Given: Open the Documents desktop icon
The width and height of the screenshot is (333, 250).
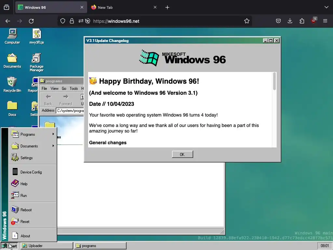Looking at the screenshot, I should [12, 61].
